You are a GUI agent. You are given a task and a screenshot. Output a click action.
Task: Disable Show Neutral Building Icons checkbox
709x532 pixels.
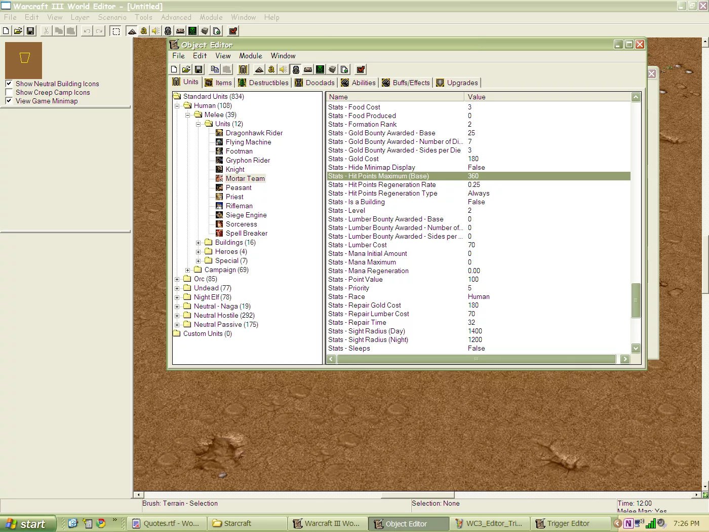(9, 84)
